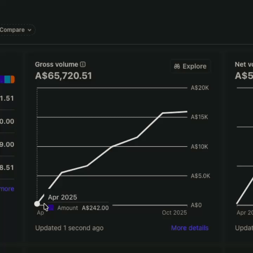253x253 pixels.
Task: Click the A$20K axis label
Action: pos(200,88)
